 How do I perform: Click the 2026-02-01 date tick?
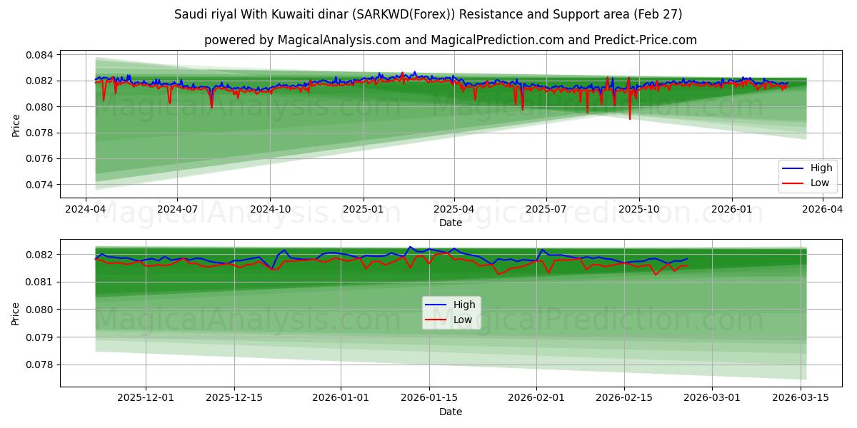[536, 398]
